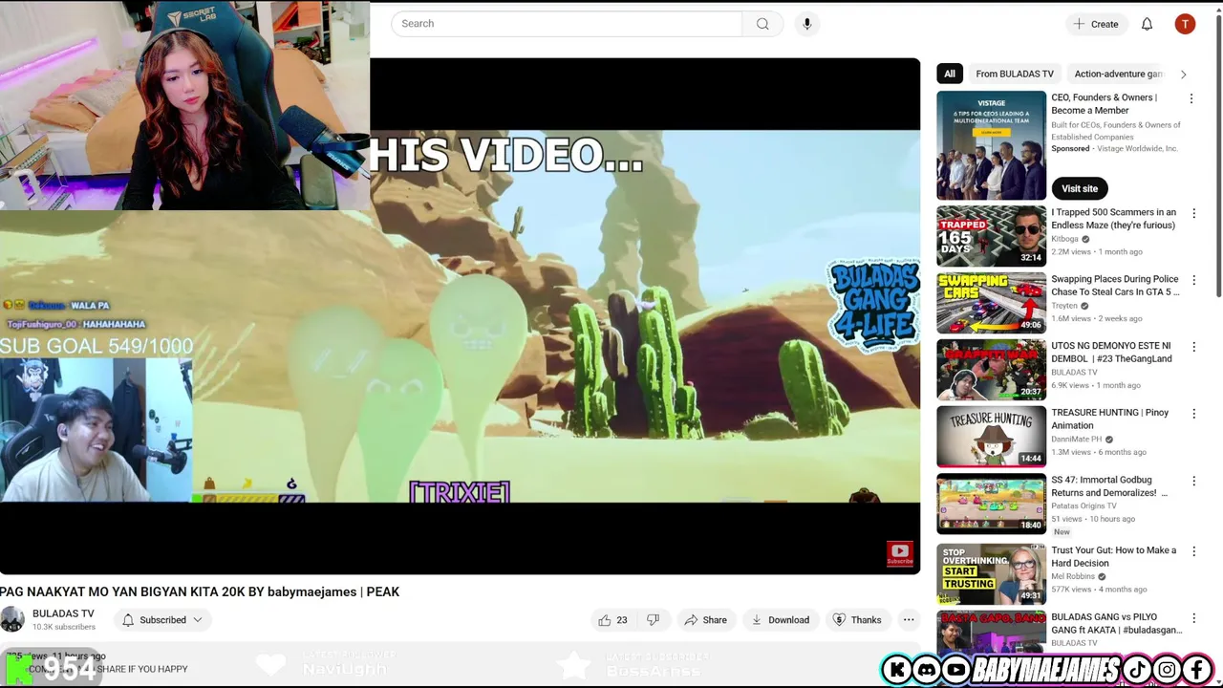Click the Create button
Image resolution: width=1223 pixels, height=688 pixels.
click(x=1095, y=24)
